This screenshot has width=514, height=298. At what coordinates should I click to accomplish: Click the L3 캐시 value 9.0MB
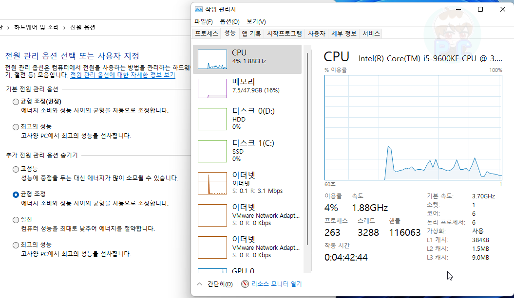coord(480,258)
